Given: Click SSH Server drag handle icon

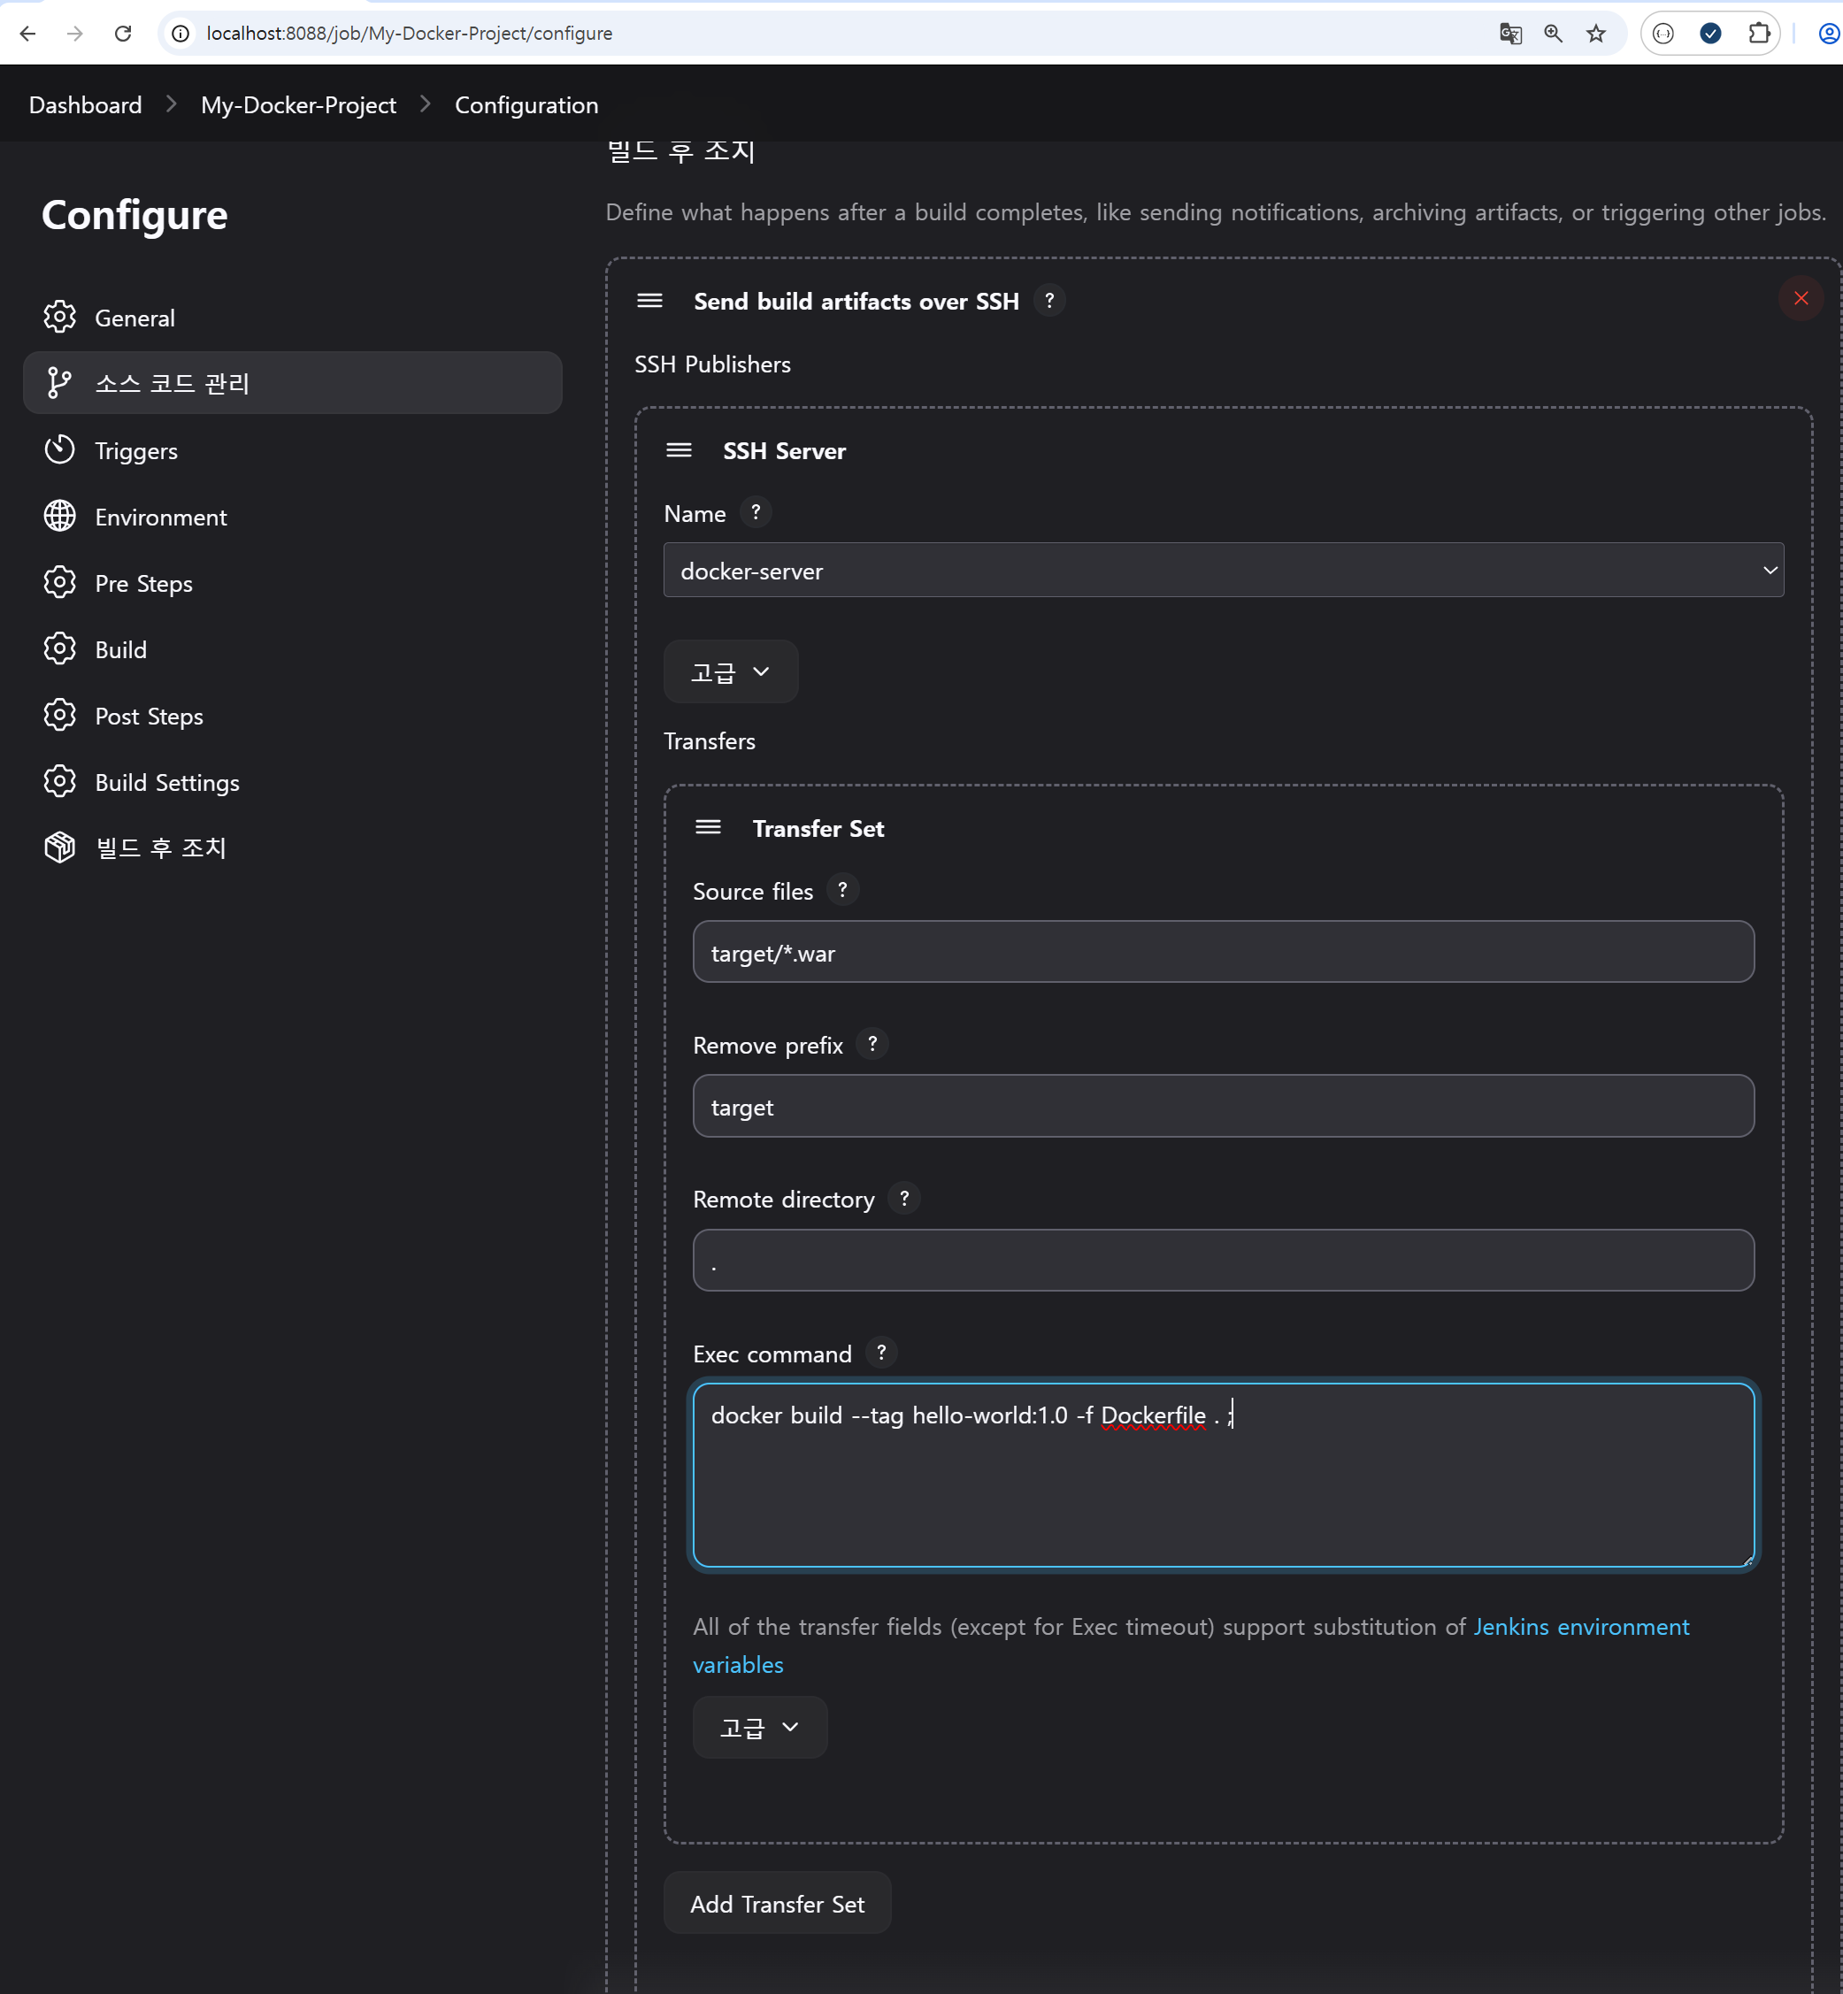Looking at the screenshot, I should pos(680,450).
